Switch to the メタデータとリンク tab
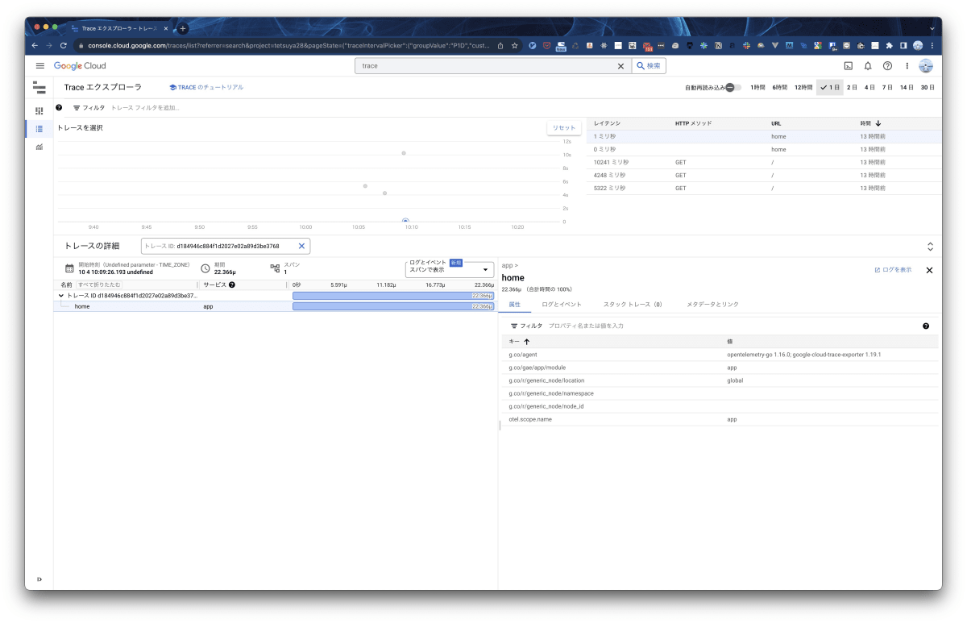Image resolution: width=967 pixels, height=623 pixels. point(712,304)
